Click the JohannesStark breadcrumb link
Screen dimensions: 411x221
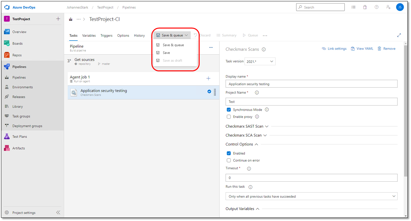78,7
